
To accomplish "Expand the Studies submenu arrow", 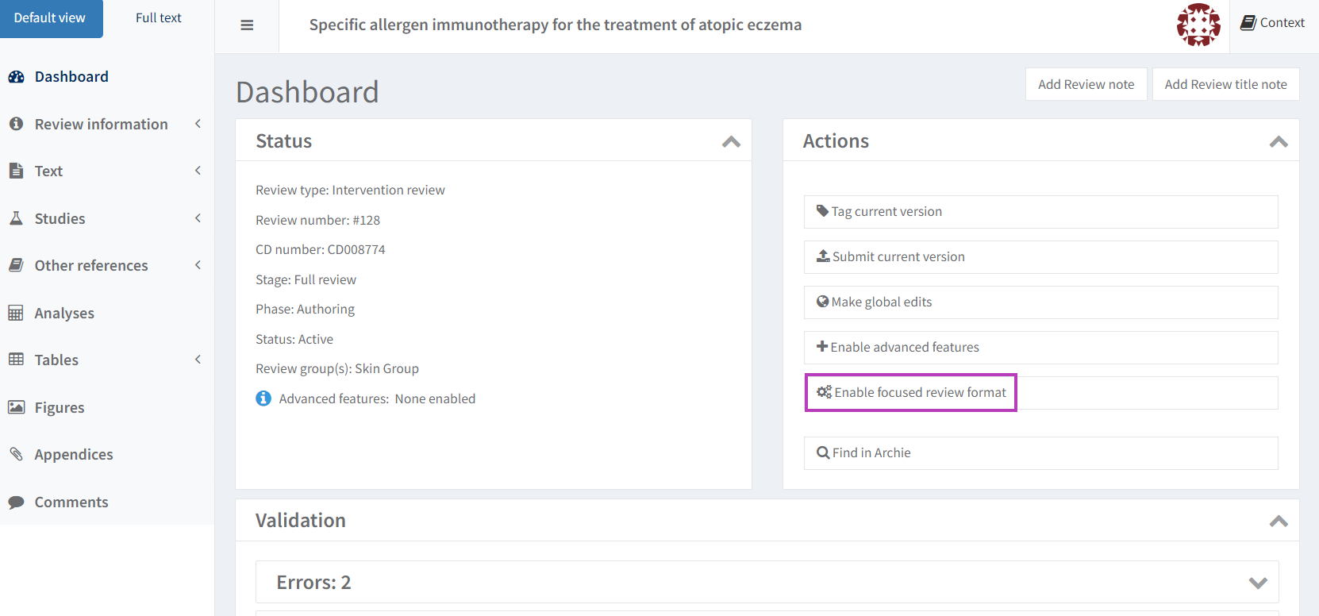I will (x=198, y=218).
